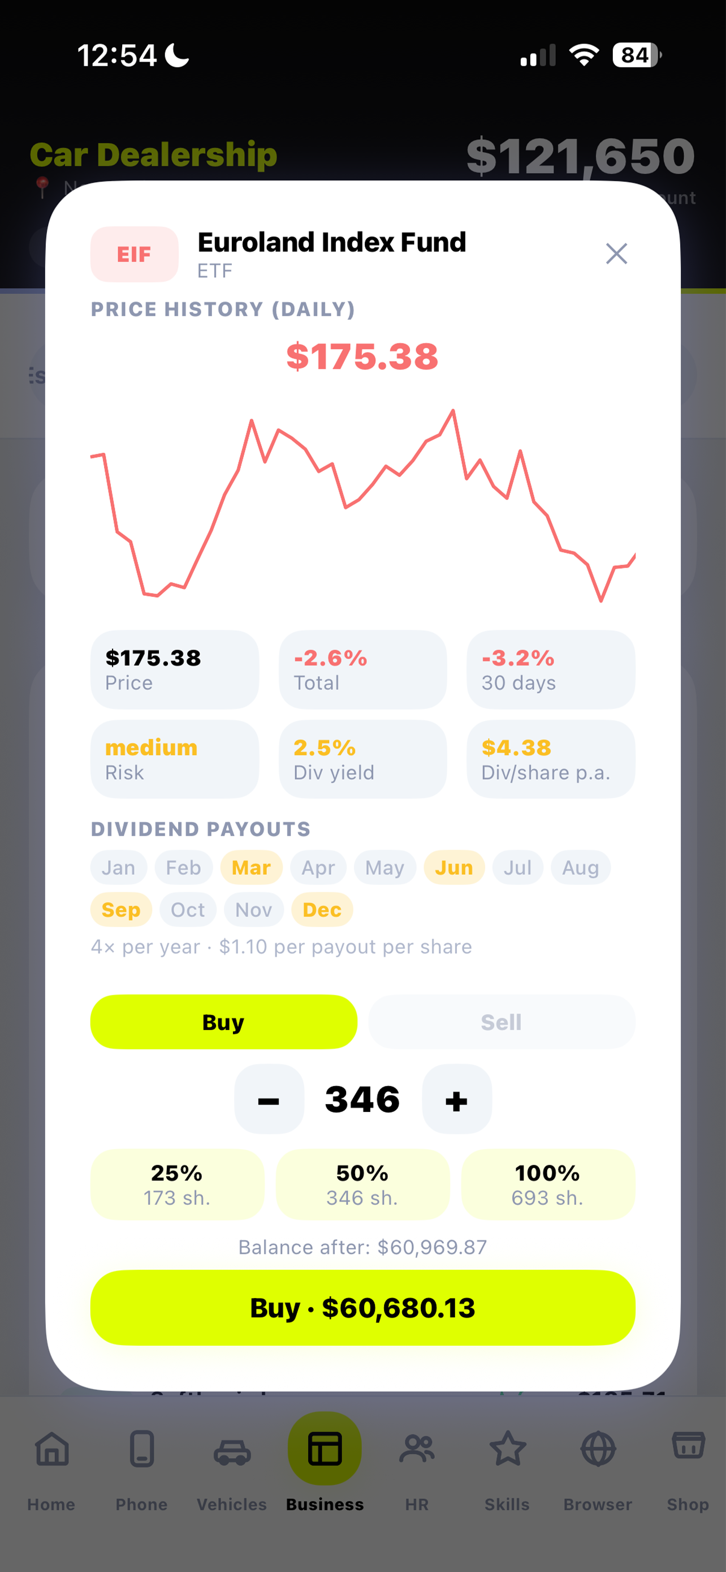Decrease share quantity with minus button
Screen dimensions: 726x1572
click(x=269, y=1100)
